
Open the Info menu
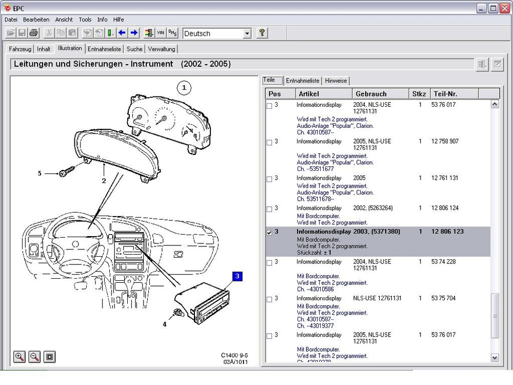click(103, 20)
